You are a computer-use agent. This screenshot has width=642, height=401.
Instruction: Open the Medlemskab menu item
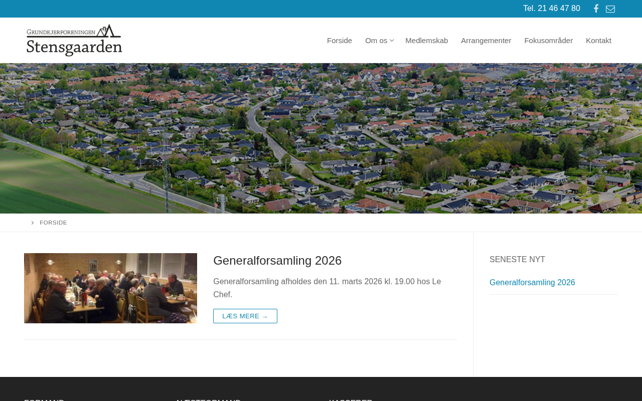coord(427,41)
